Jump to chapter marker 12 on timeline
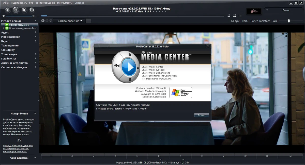The width and height of the screenshot is (305, 165). pos(290,156)
